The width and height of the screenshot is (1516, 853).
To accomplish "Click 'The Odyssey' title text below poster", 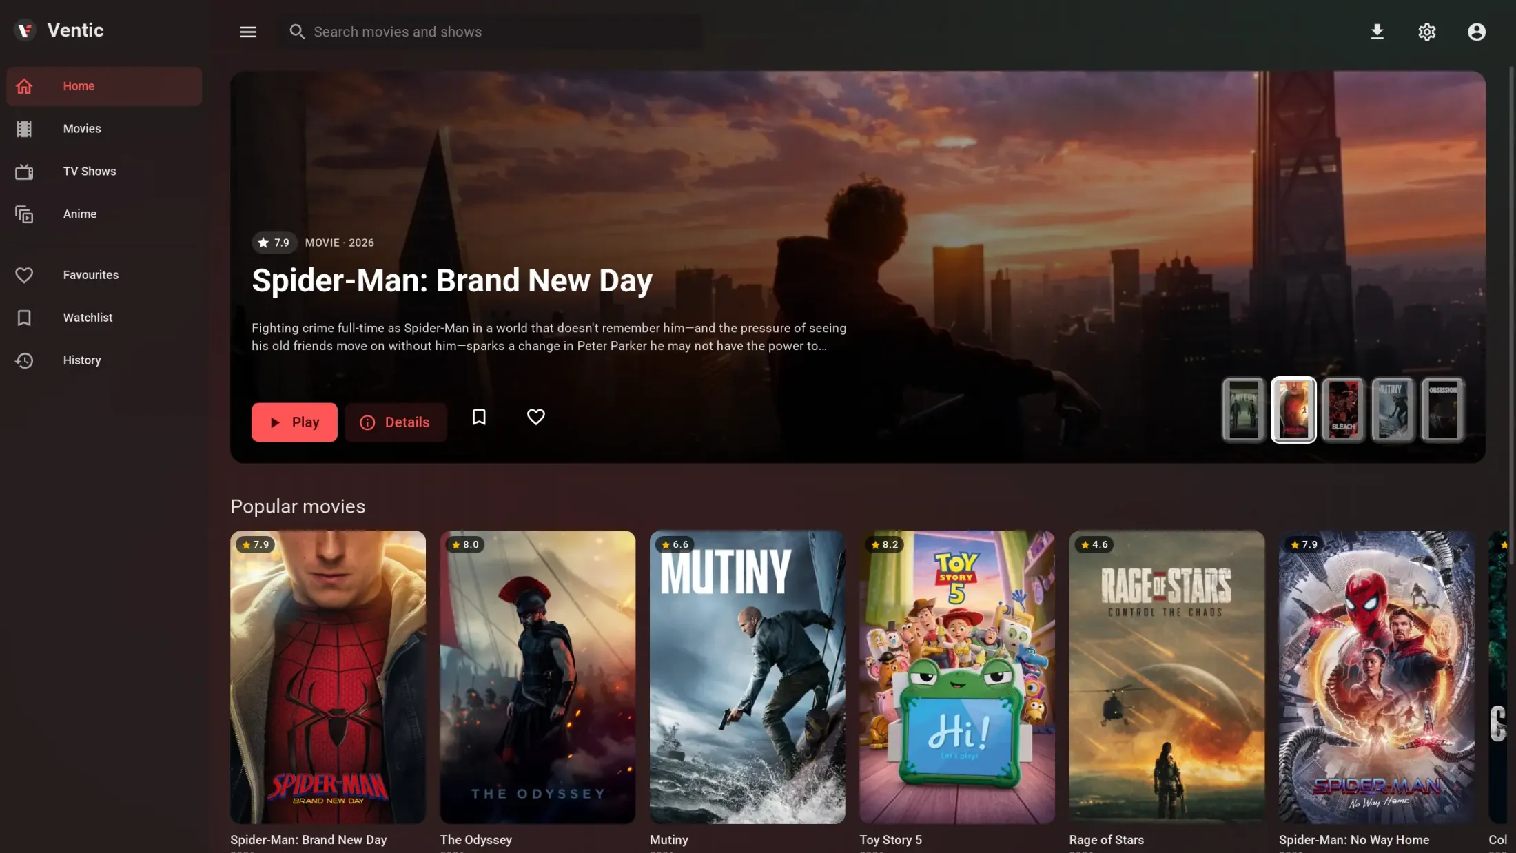I will [476, 840].
